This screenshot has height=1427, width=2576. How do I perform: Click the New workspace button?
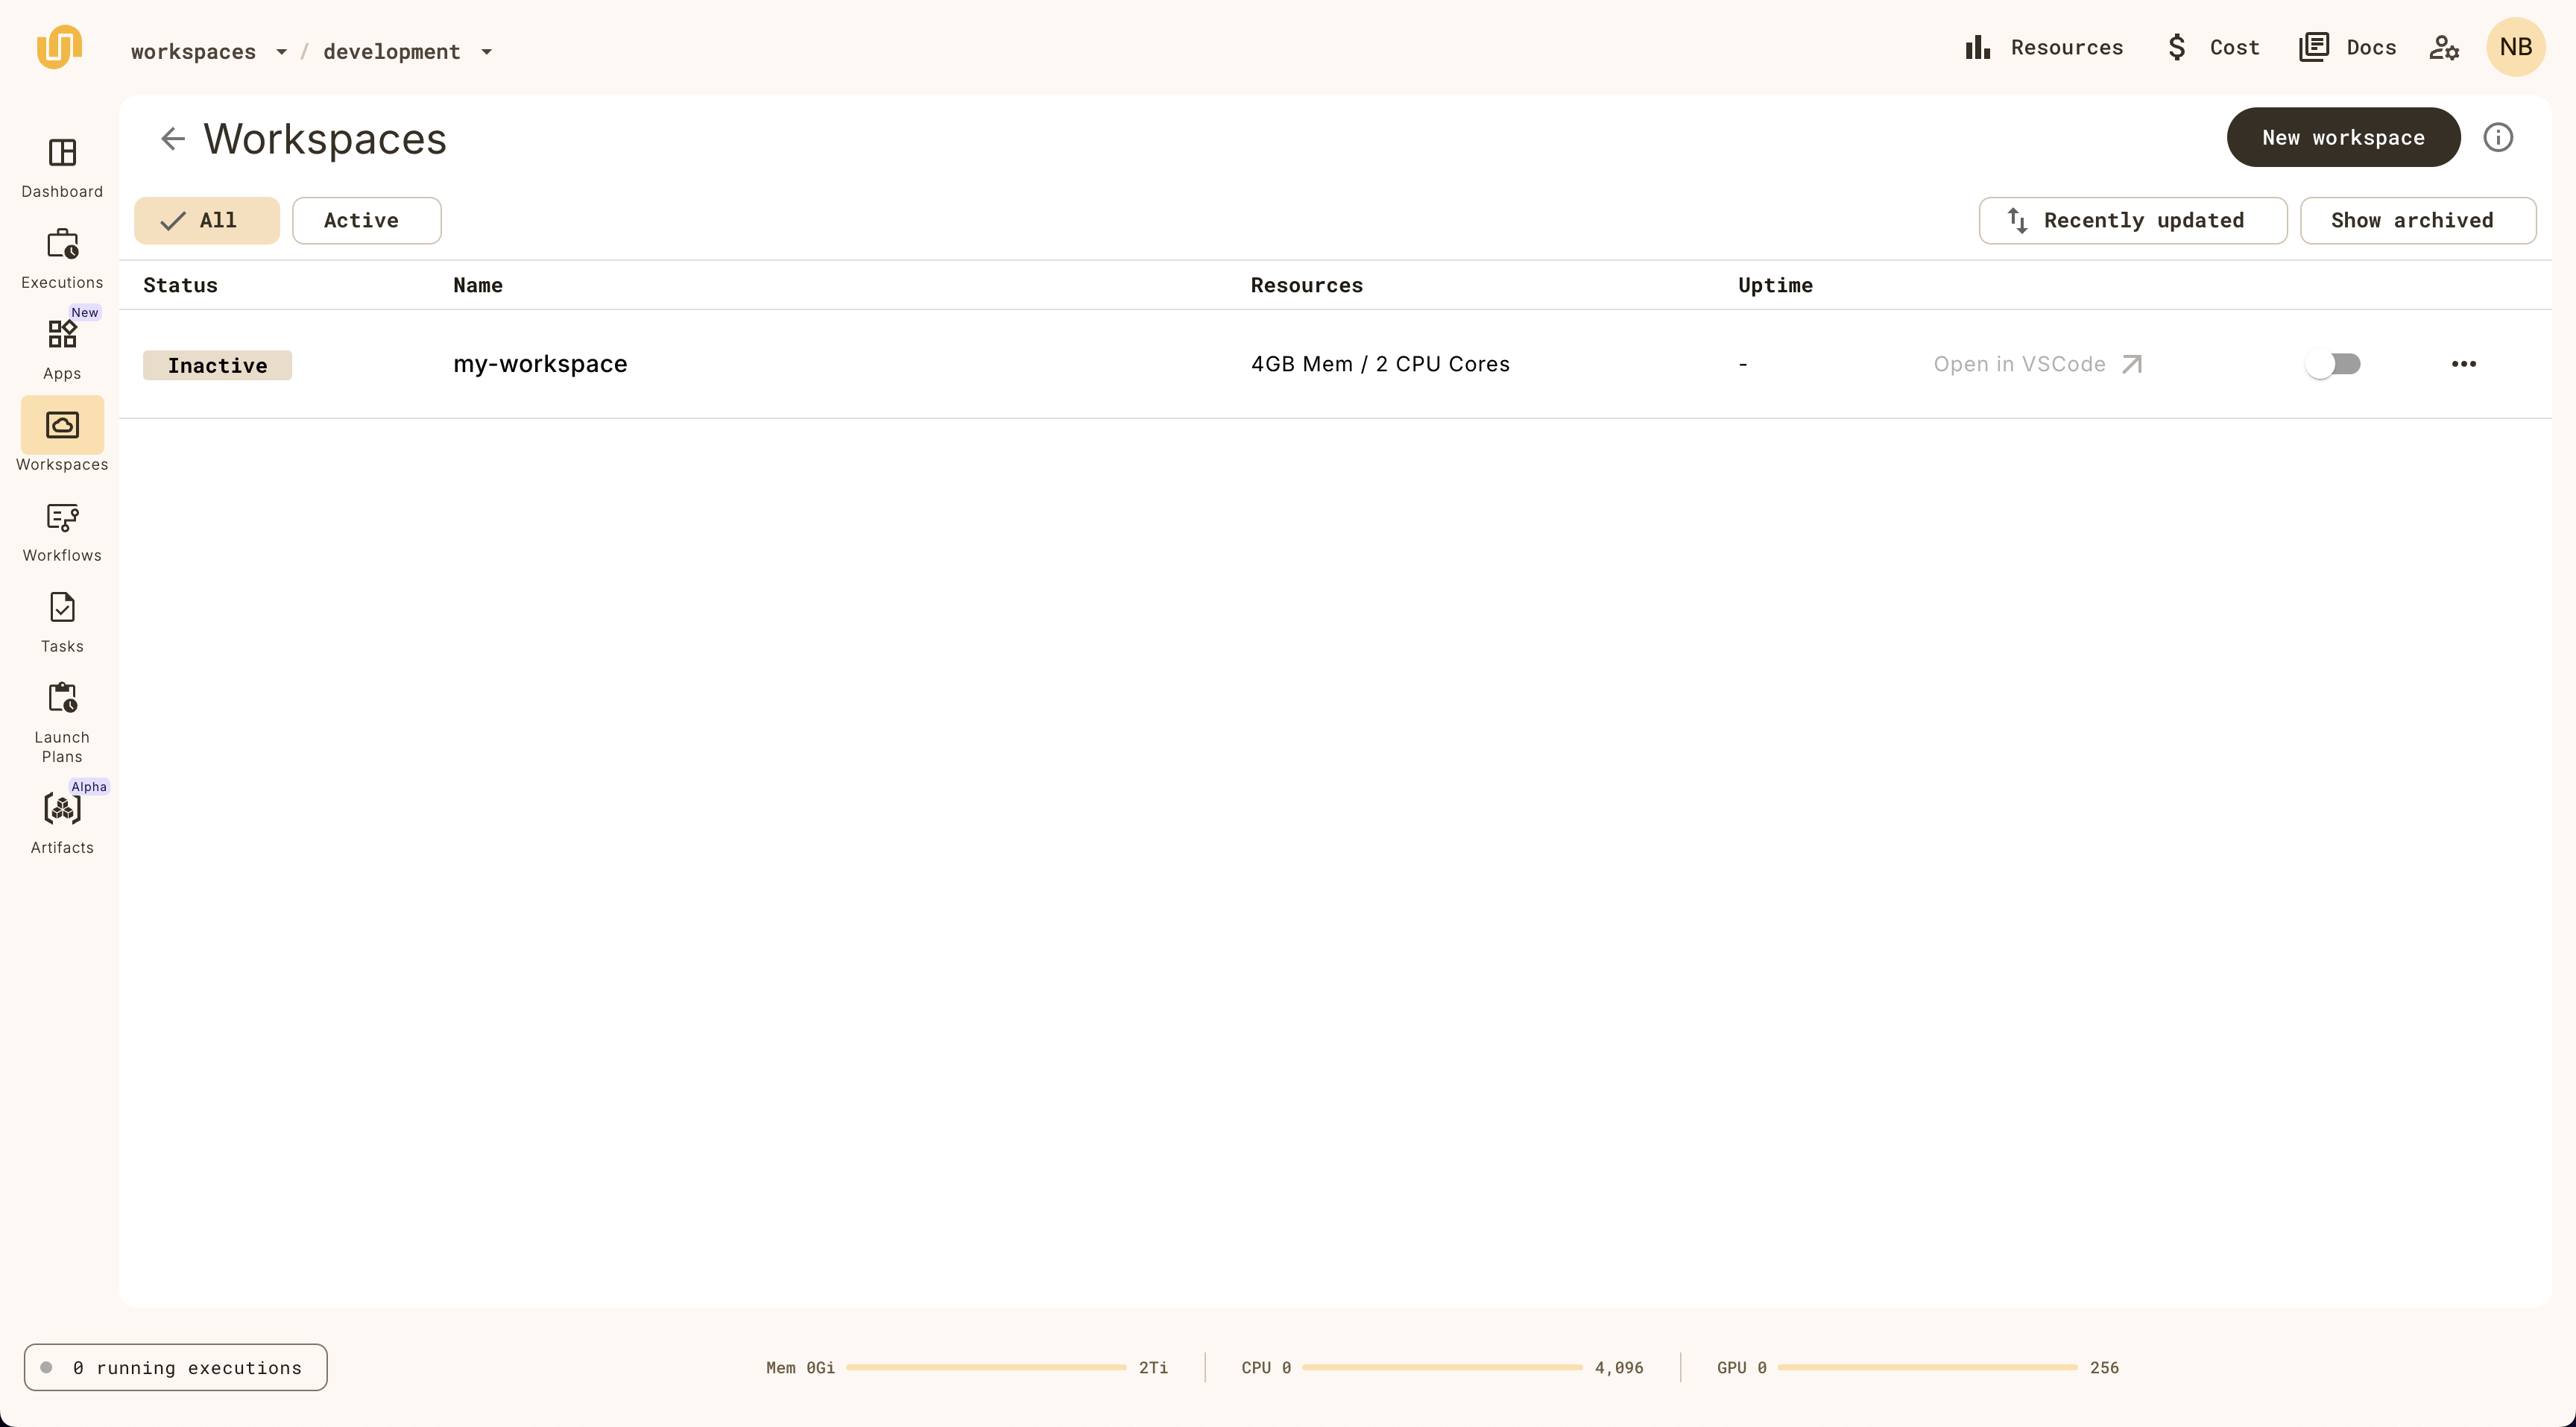coord(2342,137)
